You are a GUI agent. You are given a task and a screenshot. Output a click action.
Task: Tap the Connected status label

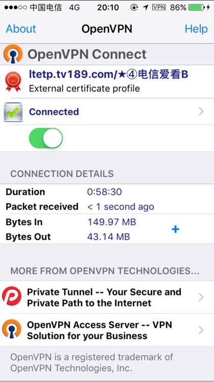pos(54,112)
